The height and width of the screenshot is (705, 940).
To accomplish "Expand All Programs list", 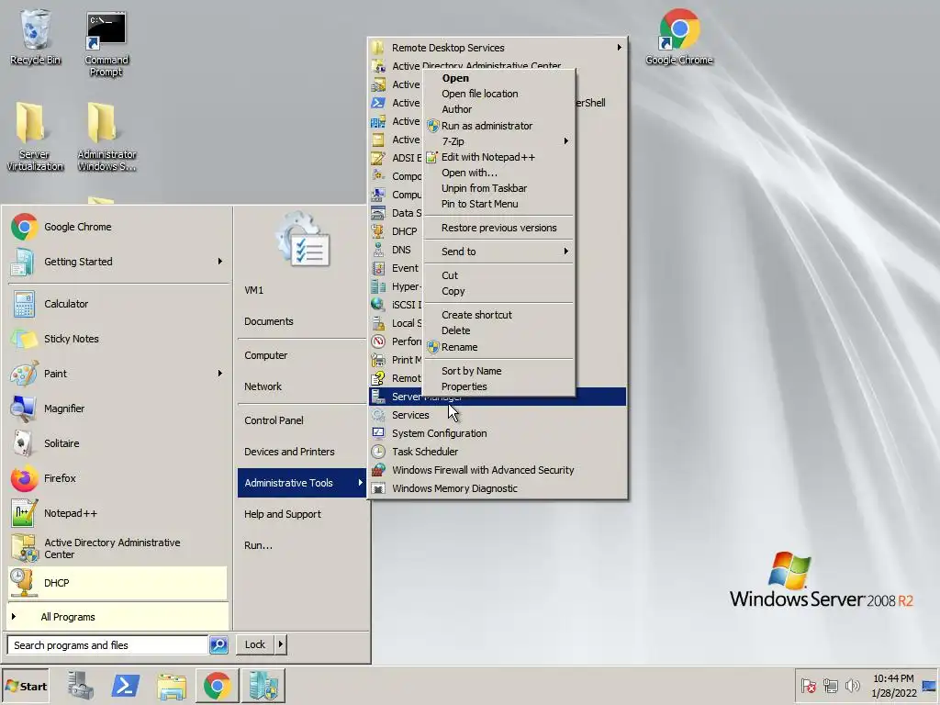I will 117,617.
